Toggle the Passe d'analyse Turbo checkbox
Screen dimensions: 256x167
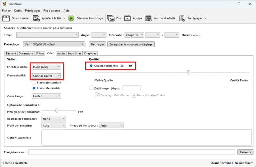tap(134, 95)
